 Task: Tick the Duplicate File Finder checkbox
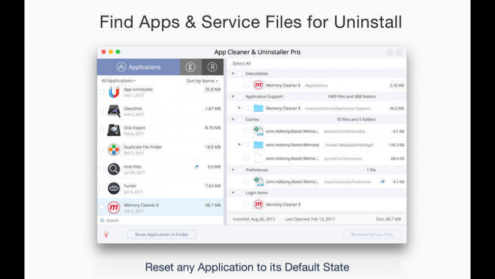coord(102,150)
